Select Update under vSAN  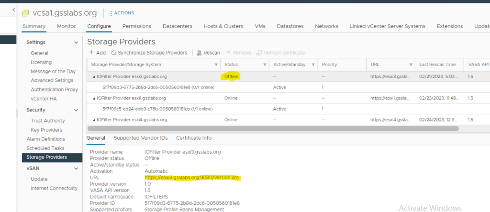(39, 179)
